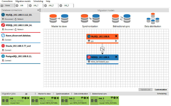The width and height of the screenshot is (171, 106).
Task: Click the share icon in Database connections header
Action: [x=39, y=10]
